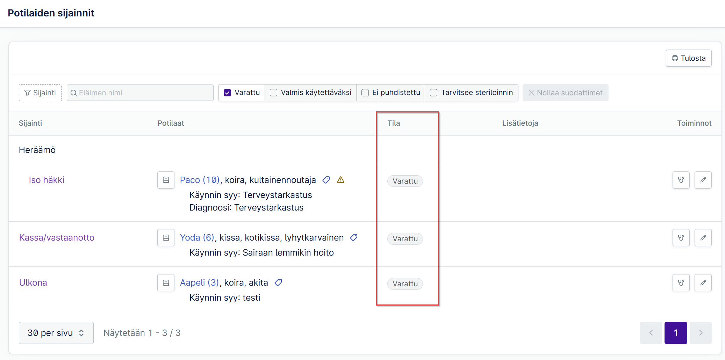
Task: Click the pencil edit button for Ulkona
Action: pos(703,282)
